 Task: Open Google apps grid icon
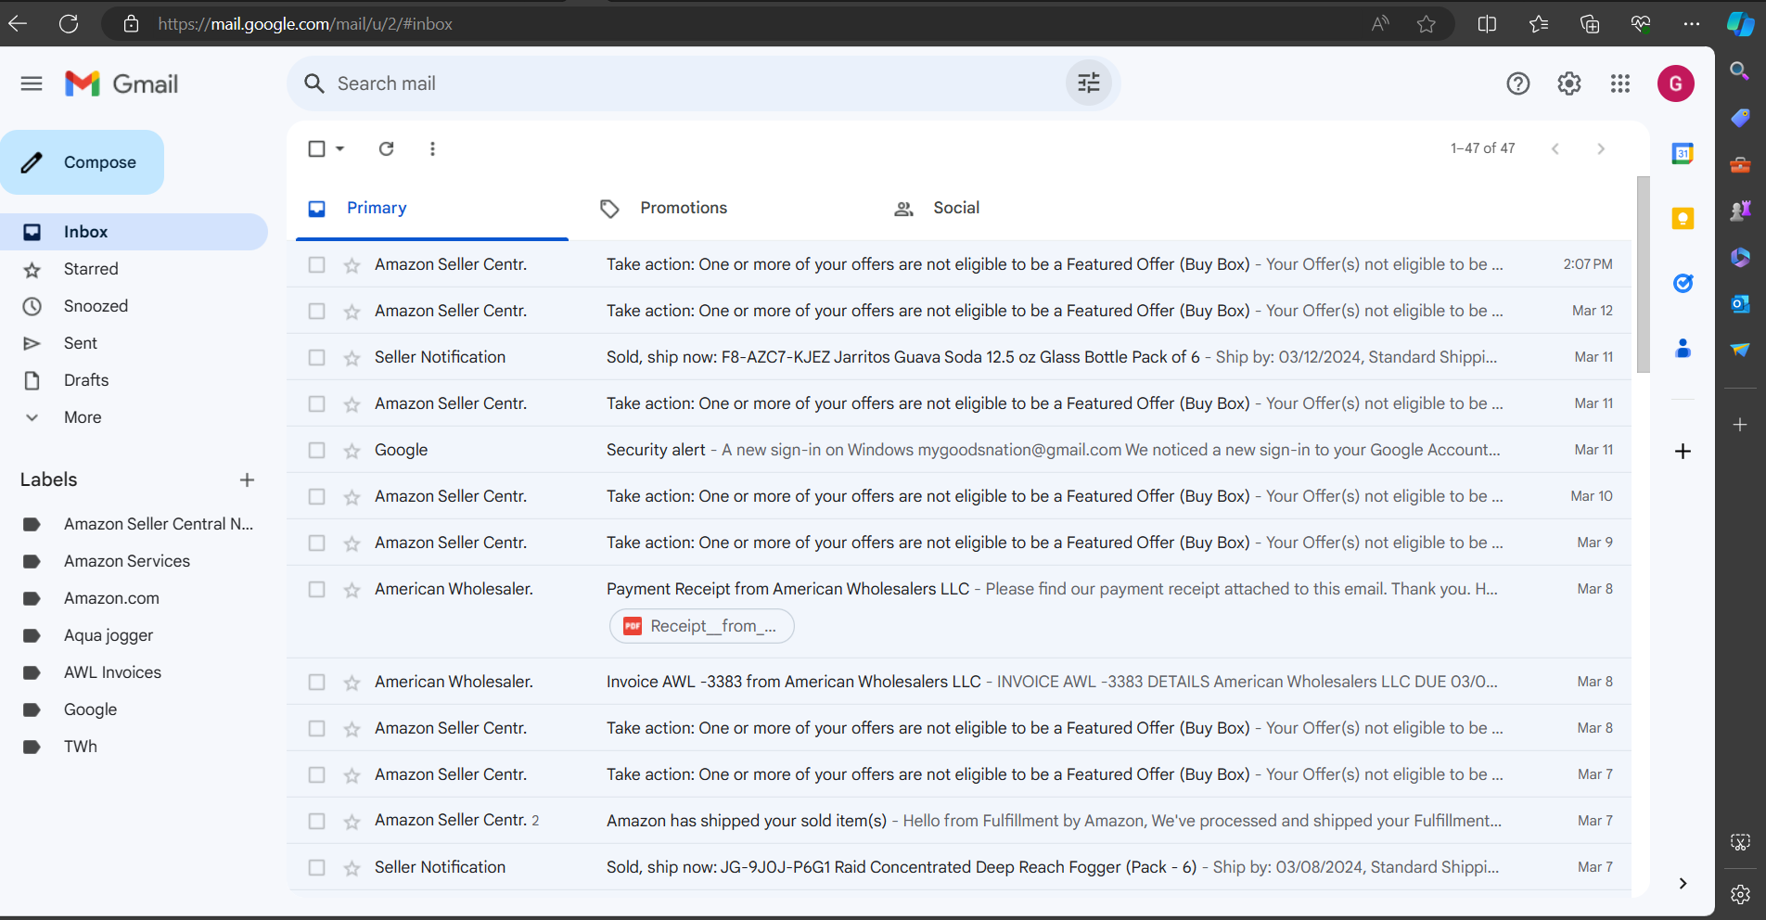coord(1619,83)
